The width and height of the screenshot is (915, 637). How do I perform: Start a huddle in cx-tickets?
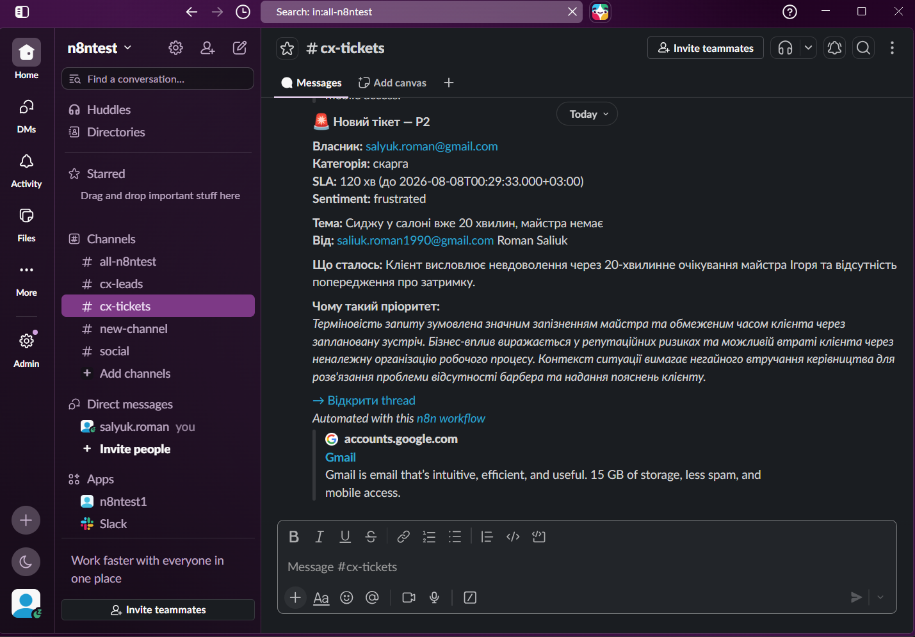coord(786,48)
